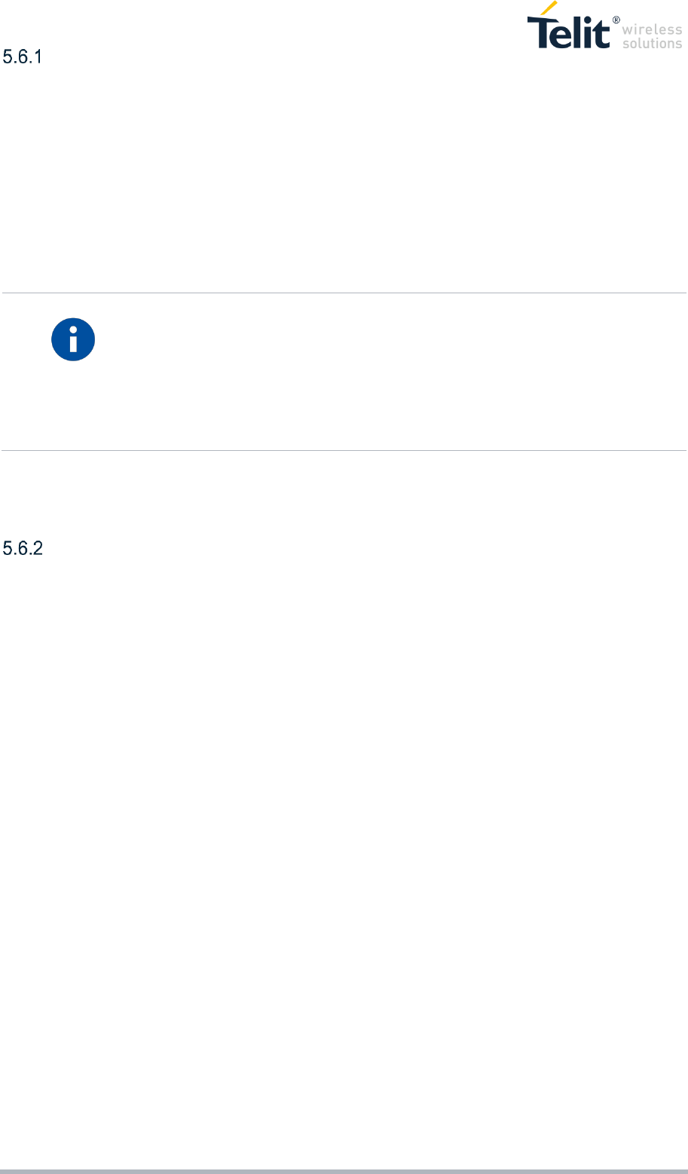Click the horizontal rule below the note box

click(344, 451)
